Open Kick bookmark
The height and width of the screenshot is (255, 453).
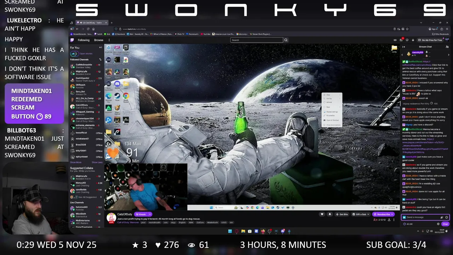(x=107, y=34)
